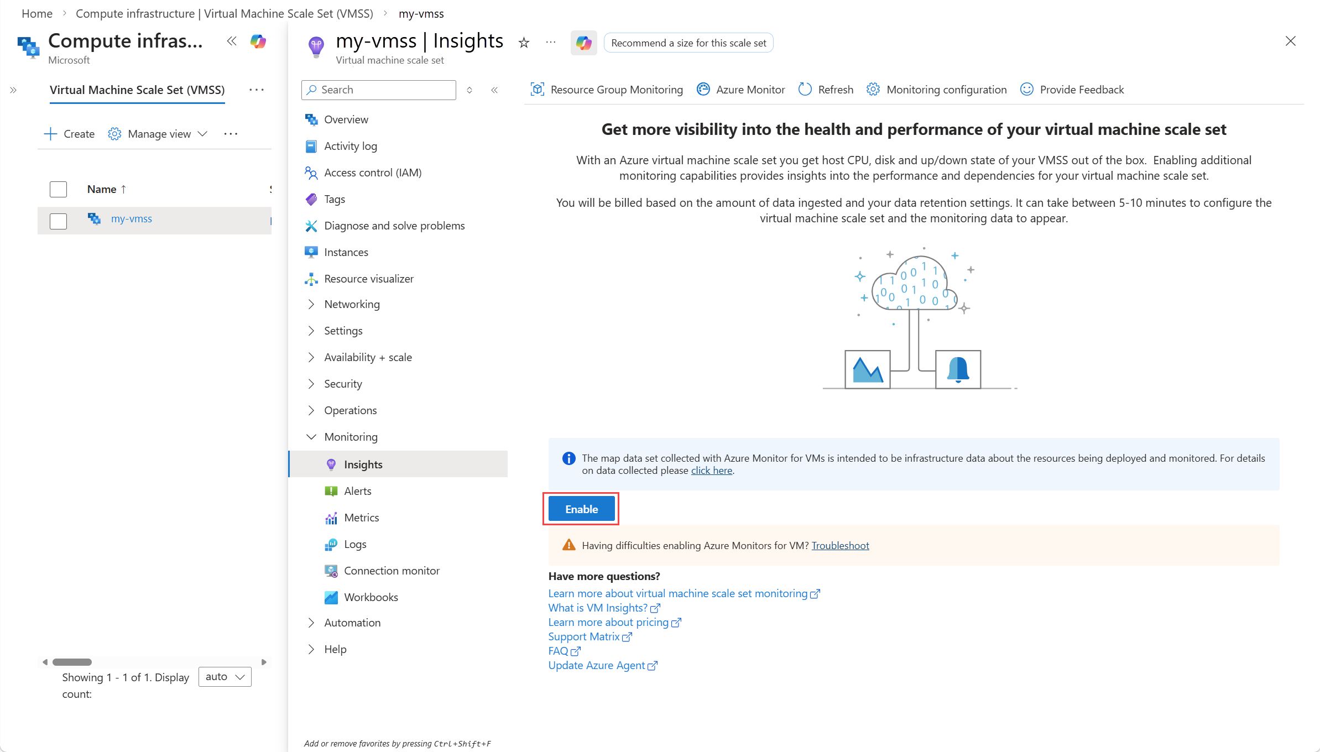Toggle the select-all checkbox beside Name header
The width and height of the screenshot is (1320, 752).
point(58,189)
